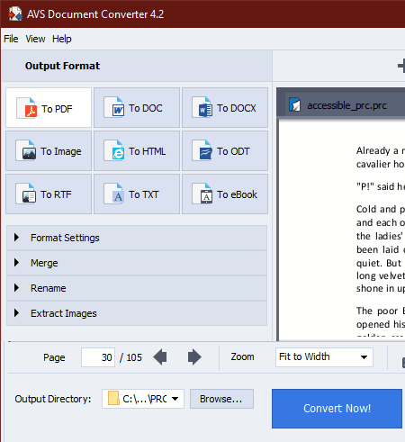The image size is (405, 442).
Task: Open the View menu
Action: pyautogui.click(x=35, y=39)
